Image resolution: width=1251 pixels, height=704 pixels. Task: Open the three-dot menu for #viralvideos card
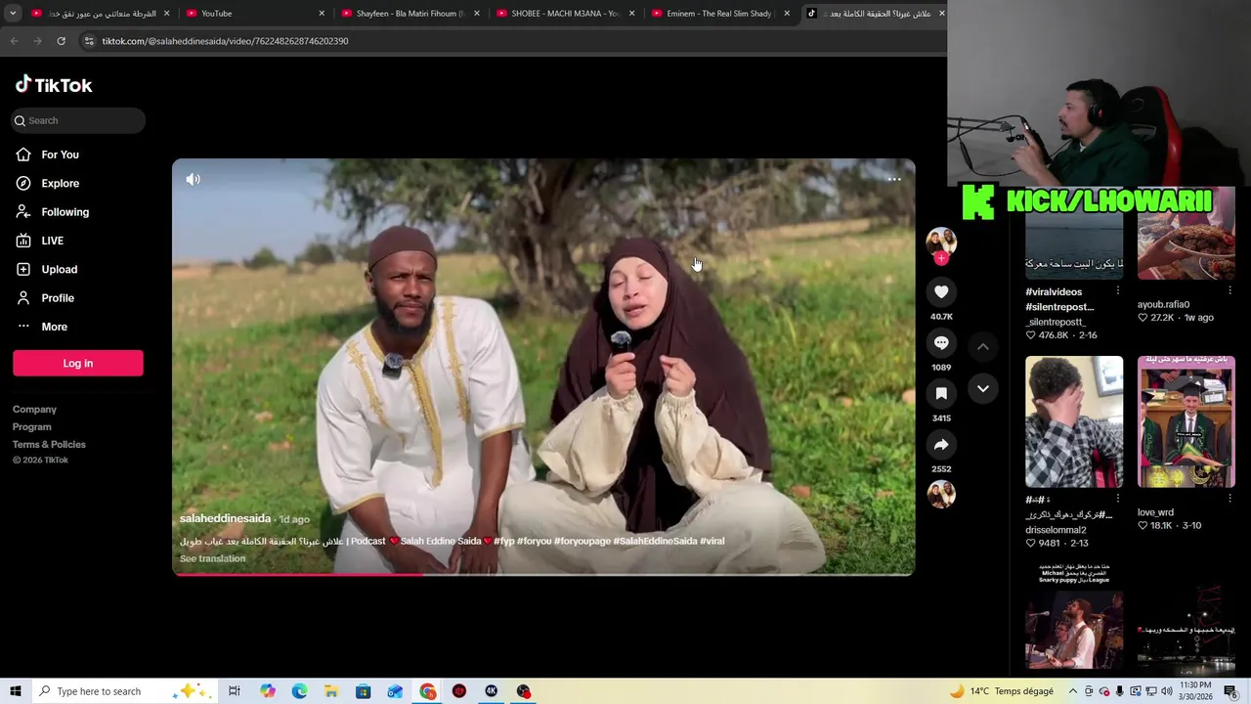click(1118, 291)
